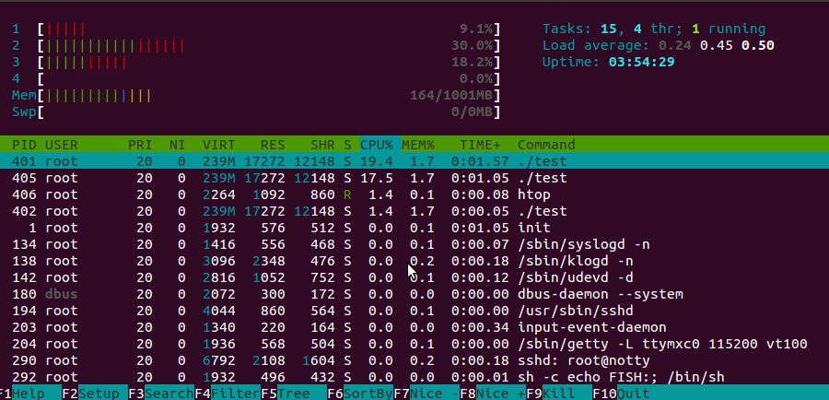Select the sh -c echo FISH process row

[x=414, y=377]
